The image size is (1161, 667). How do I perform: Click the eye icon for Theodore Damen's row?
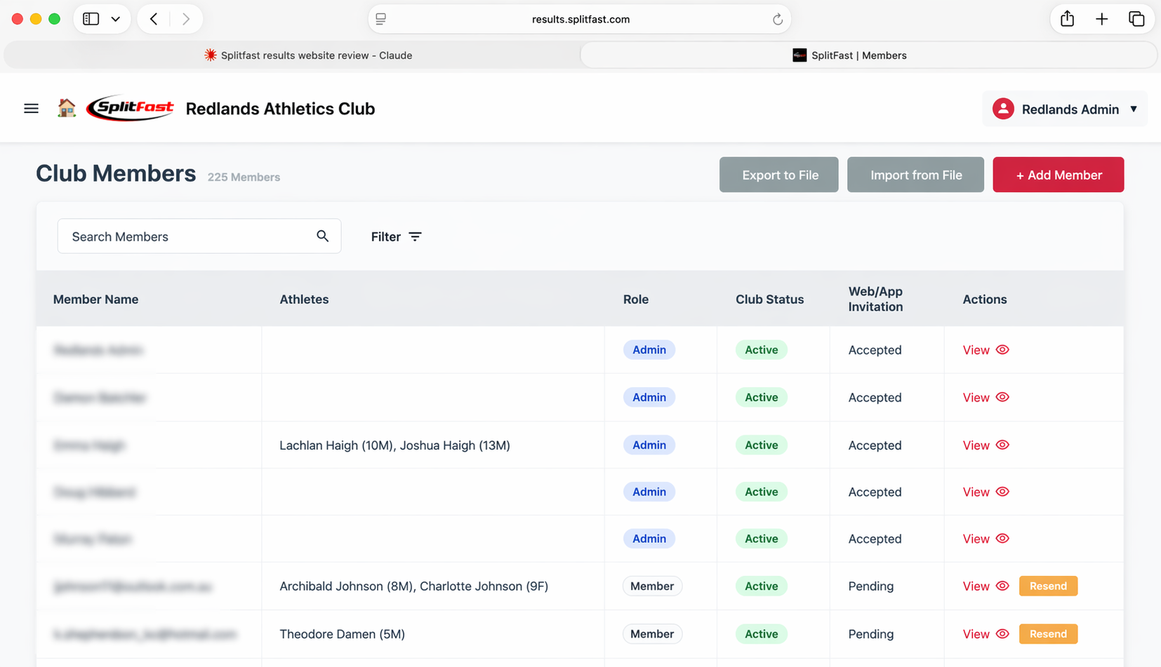(1002, 633)
